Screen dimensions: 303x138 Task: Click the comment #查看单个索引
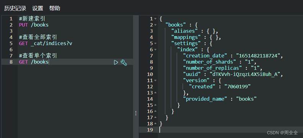[x=38, y=56]
